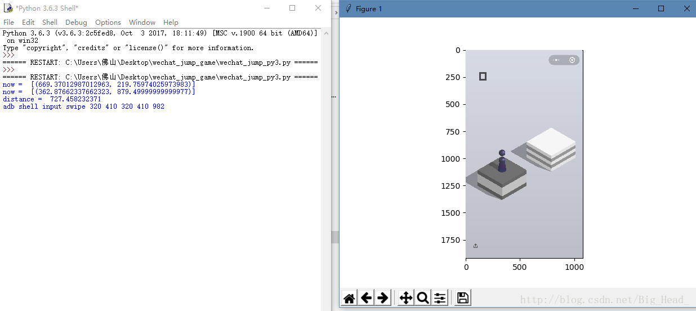This screenshot has width=696, height=311.
Task: Click the adb shell input swipe command line
Action: click(x=83, y=106)
